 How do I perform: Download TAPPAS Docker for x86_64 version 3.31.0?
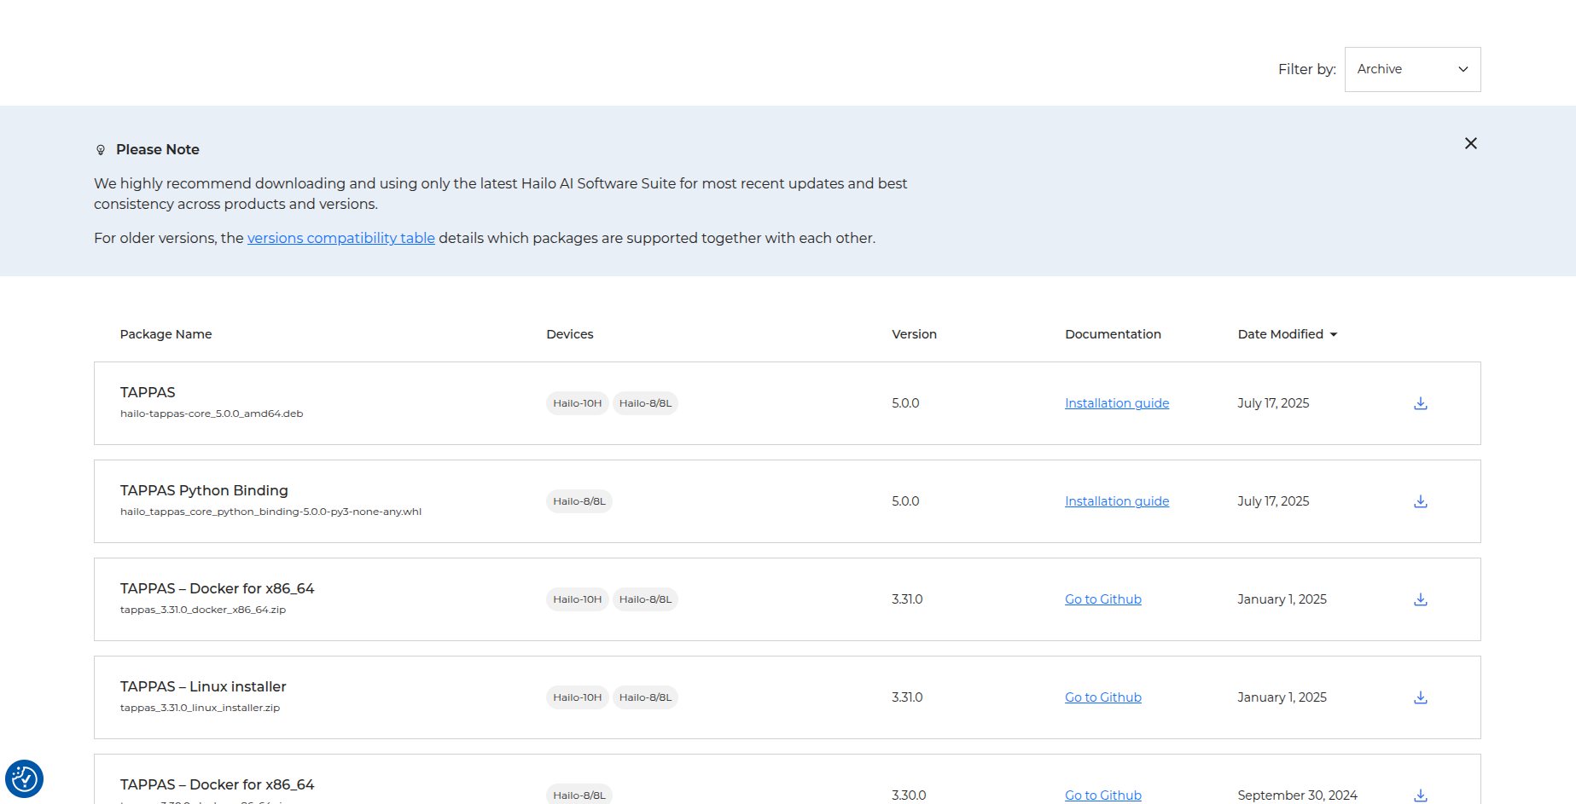coord(1420,599)
